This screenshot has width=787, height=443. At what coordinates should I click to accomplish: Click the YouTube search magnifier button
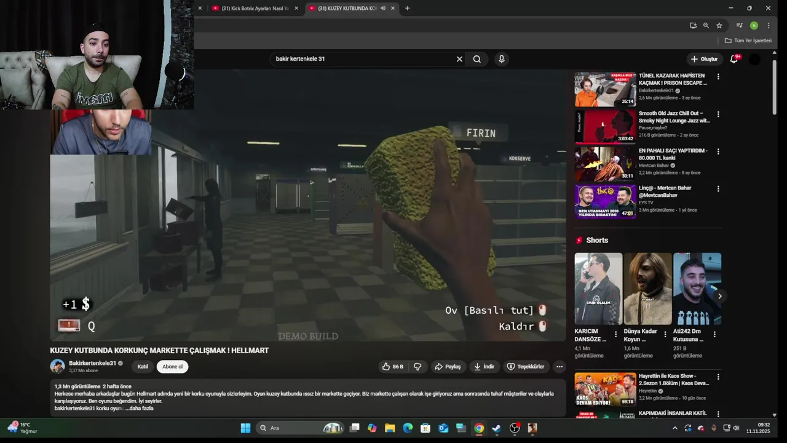coord(477,59)
